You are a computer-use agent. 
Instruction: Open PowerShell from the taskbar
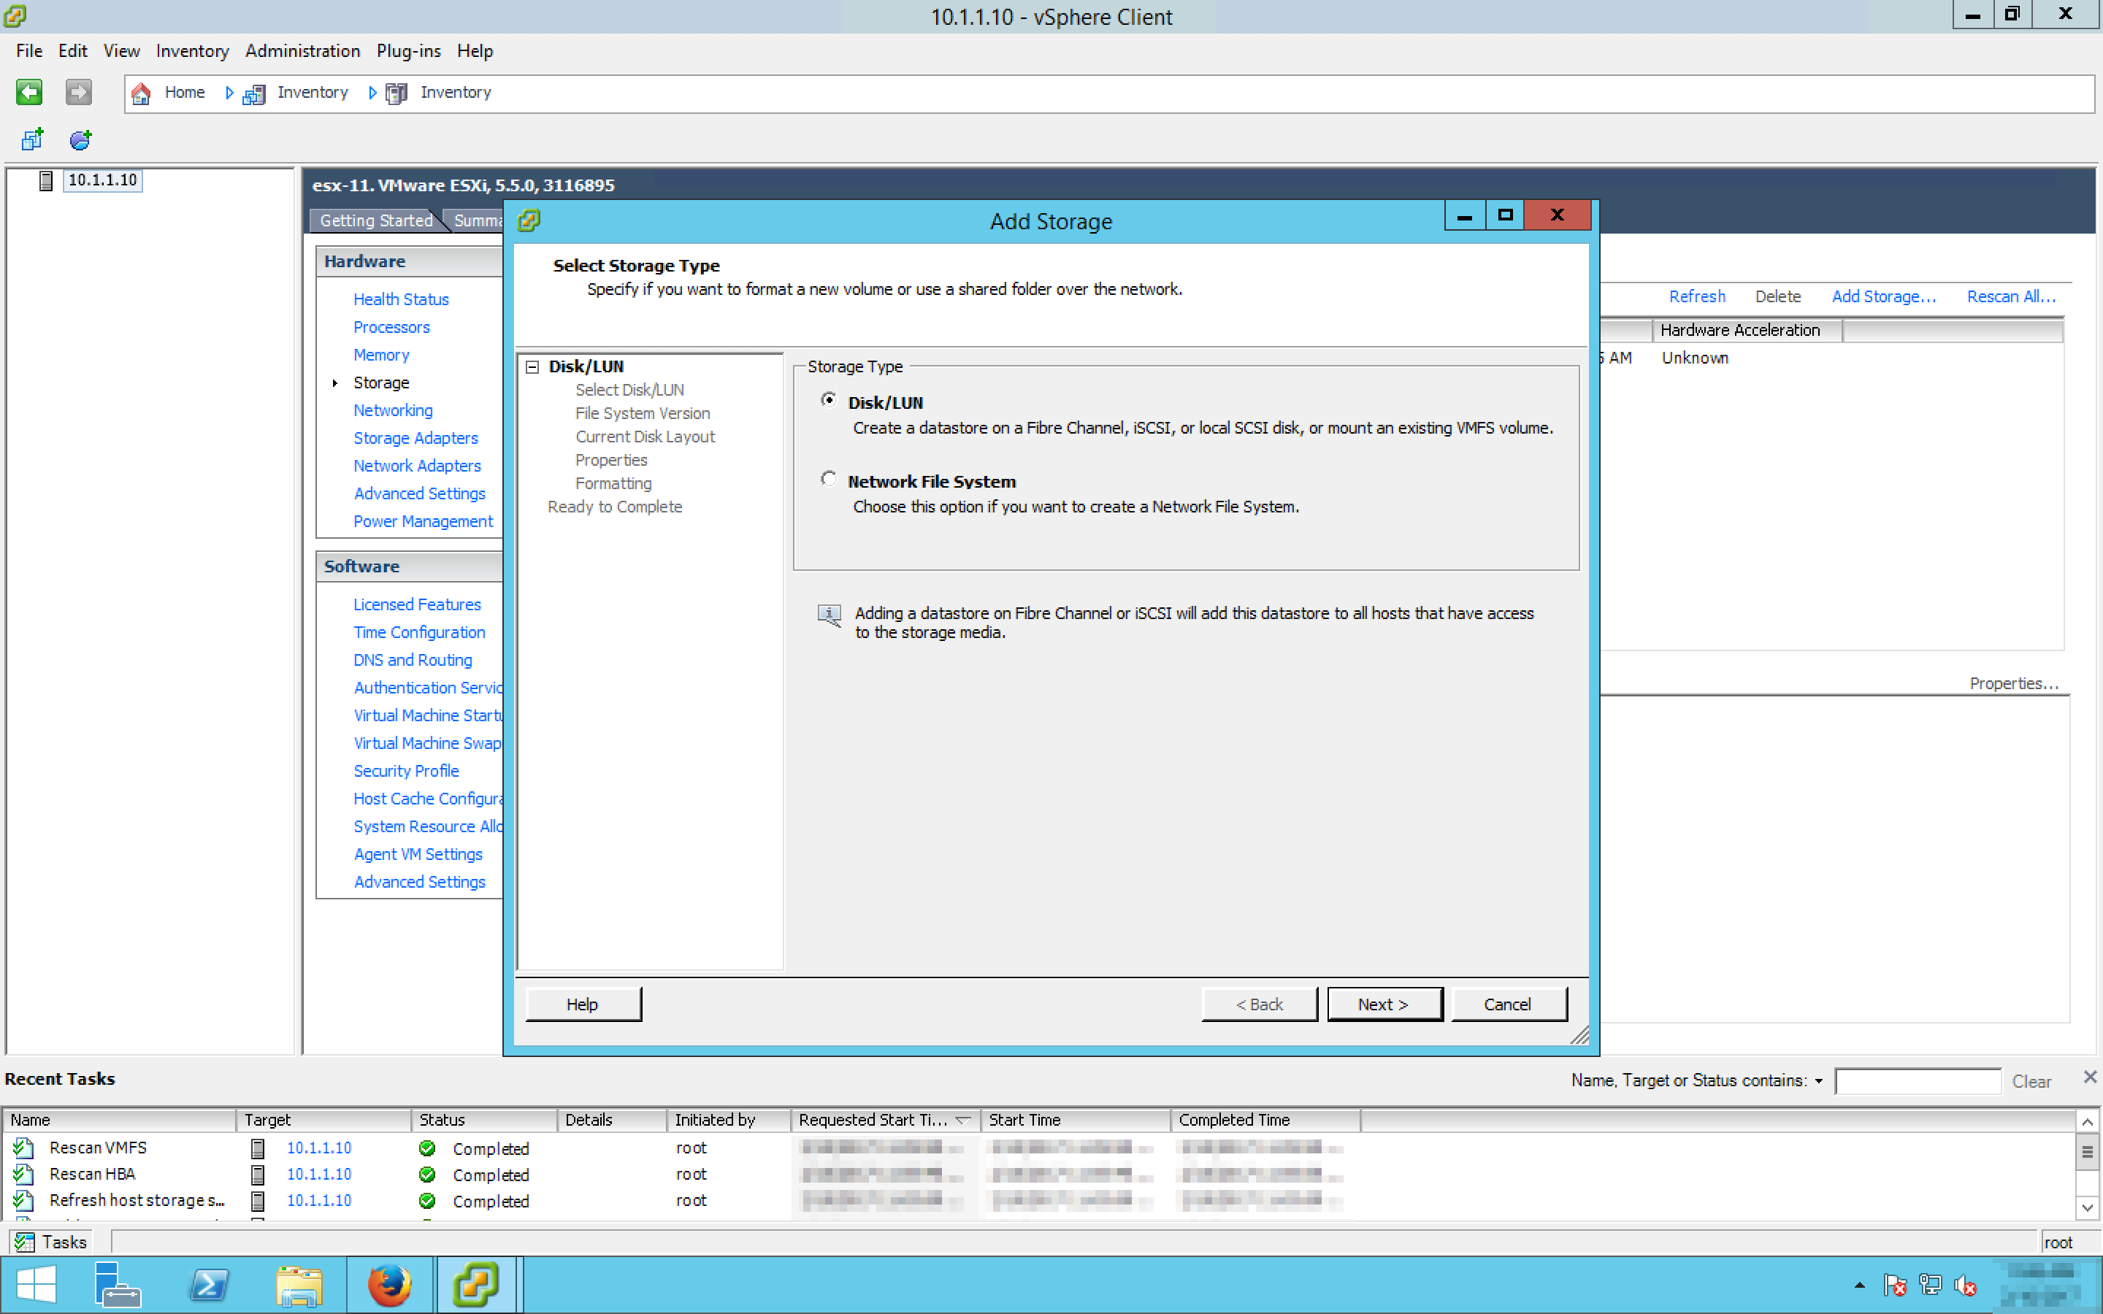point(209,1285)
